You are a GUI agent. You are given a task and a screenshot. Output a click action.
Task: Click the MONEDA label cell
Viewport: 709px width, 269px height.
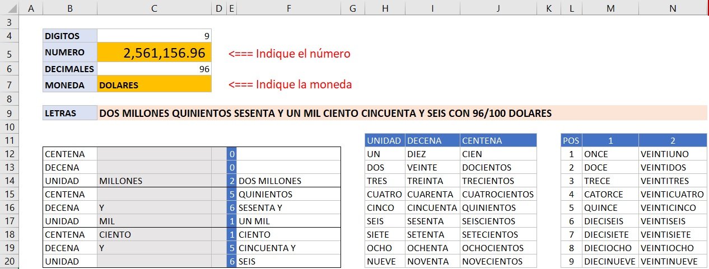(x=70, y=85)
